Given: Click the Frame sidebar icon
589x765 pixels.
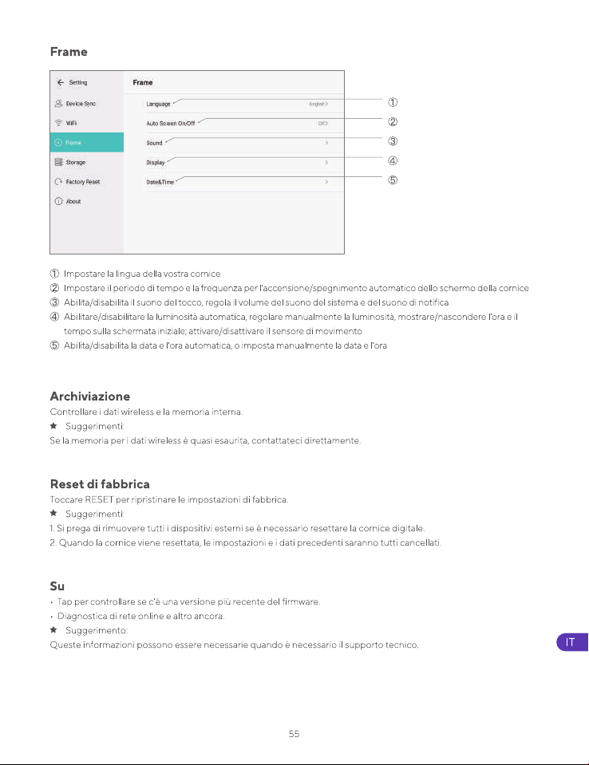Looking at the screenshot, I should (58, 143).
